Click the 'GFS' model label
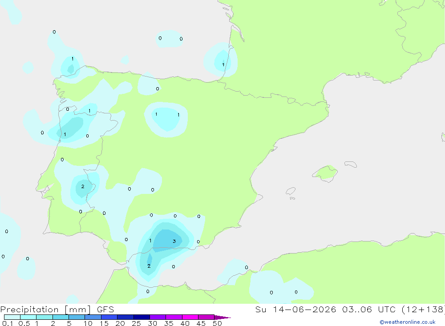This screenshot has height=326, width=445. [105, 310]
